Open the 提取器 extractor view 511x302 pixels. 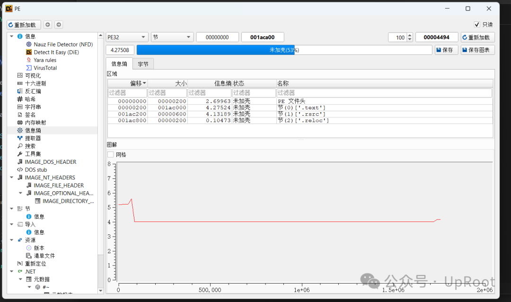33,138
